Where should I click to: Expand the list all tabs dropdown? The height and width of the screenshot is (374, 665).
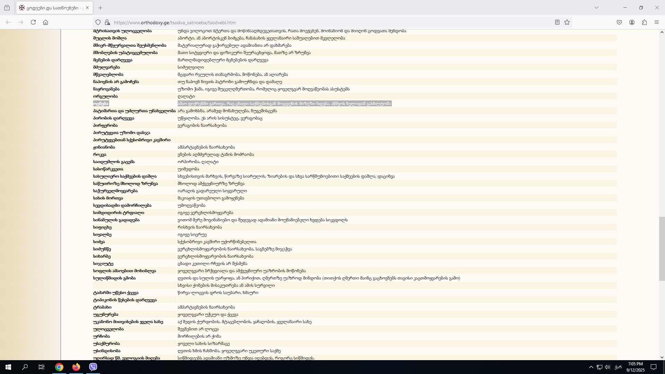(596, 8)
